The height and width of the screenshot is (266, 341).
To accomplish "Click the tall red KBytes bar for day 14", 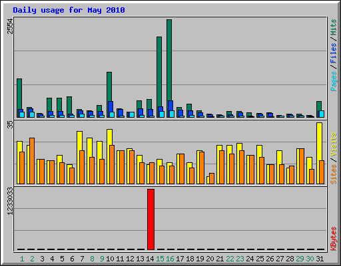I will pyautogui.click(x=151, y=219).
